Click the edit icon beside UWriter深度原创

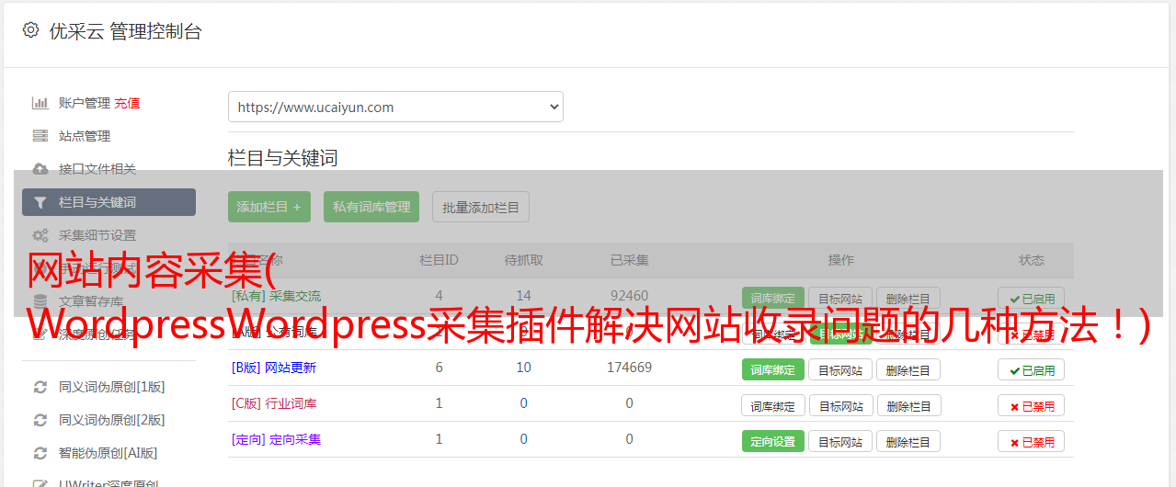point(40,483)
